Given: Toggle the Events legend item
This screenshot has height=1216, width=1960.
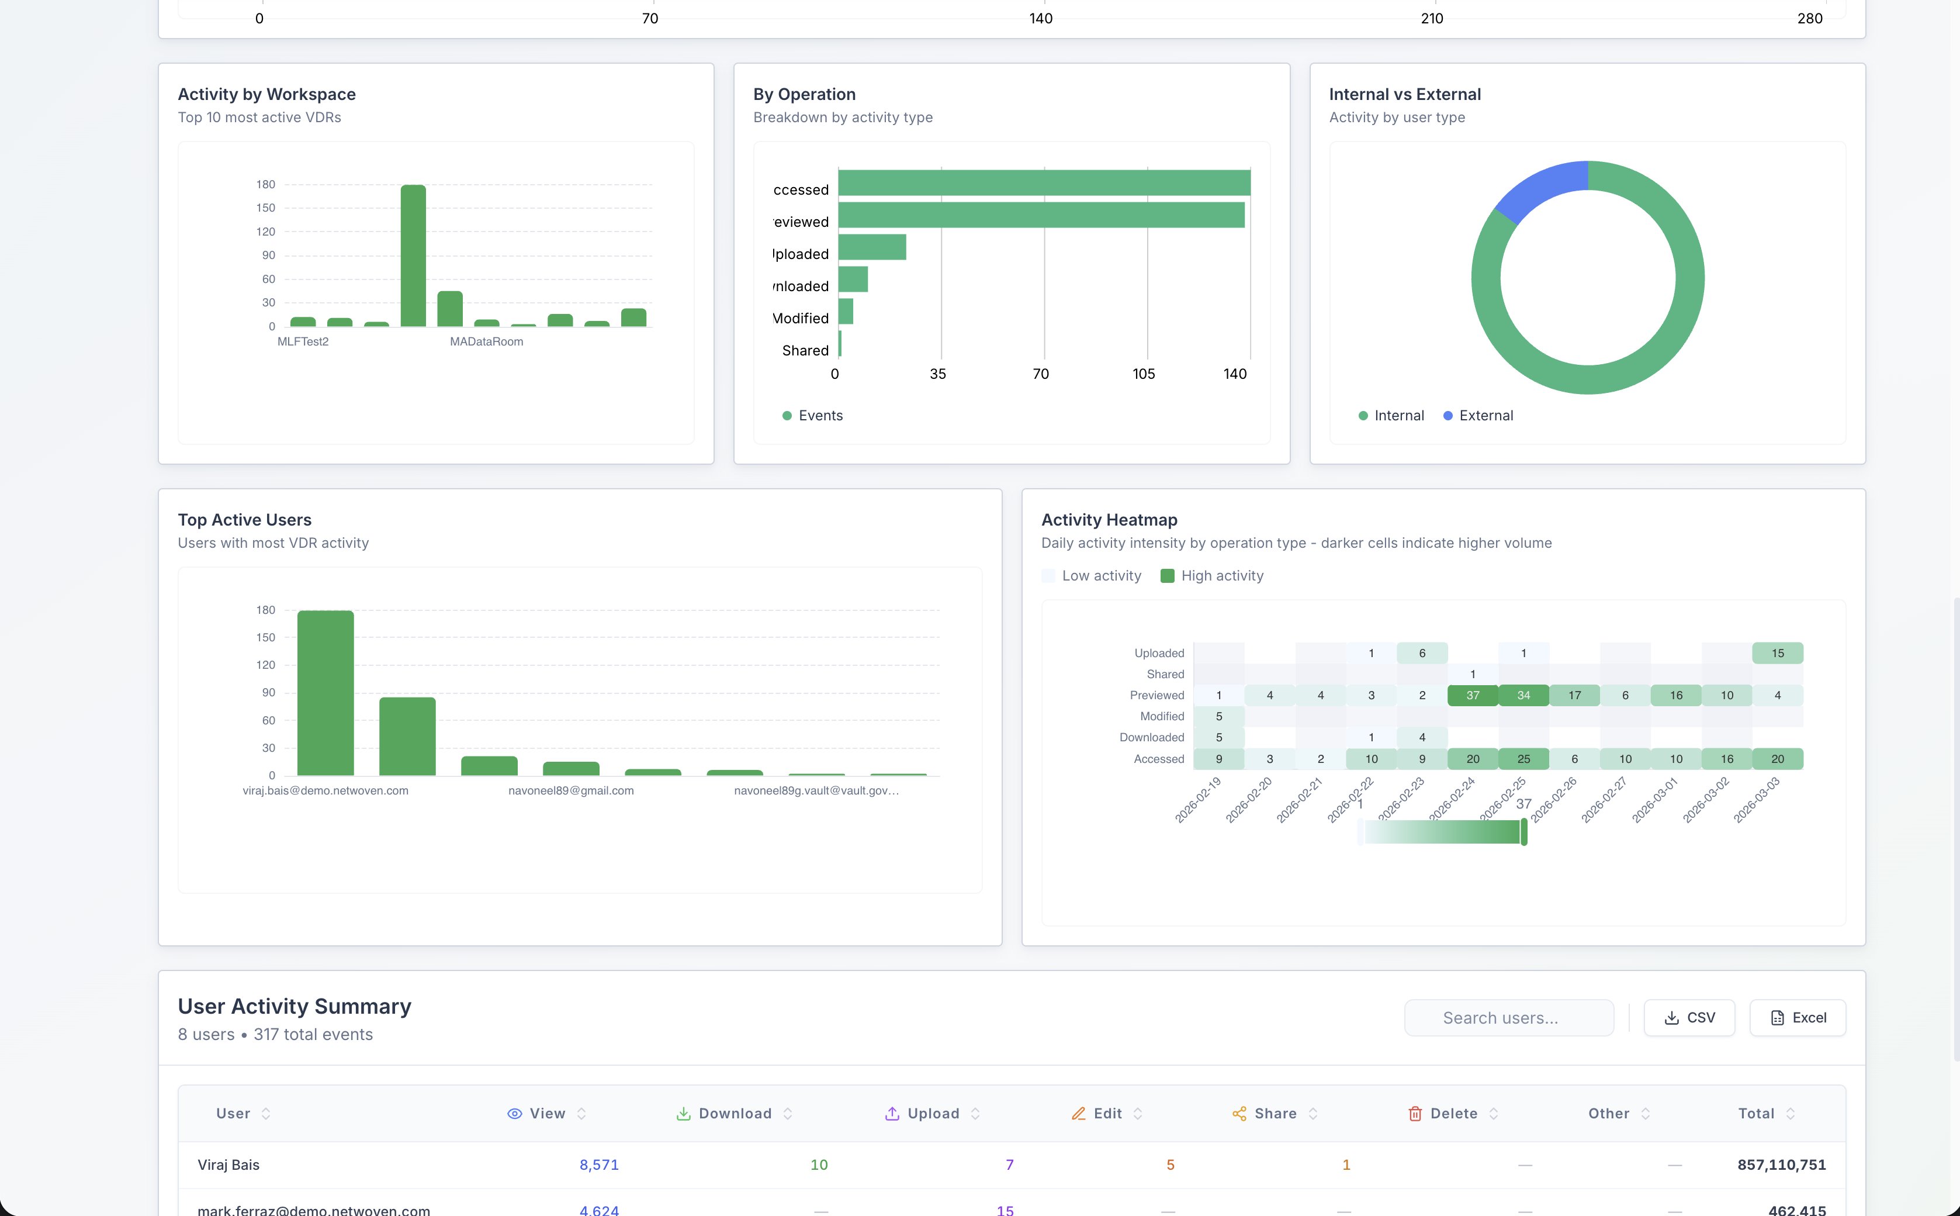Looking at the screenshot, I should [x=813, y=415].
